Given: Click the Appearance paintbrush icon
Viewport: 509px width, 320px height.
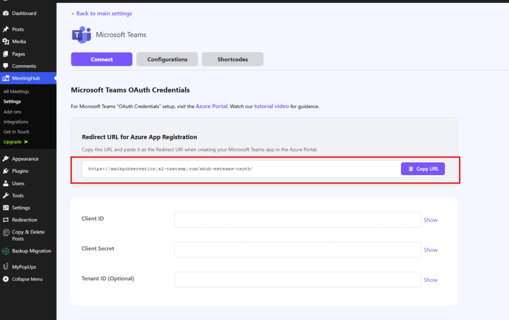Looking at the screenshot, I should pyautogui.click(x=6, y=159).
